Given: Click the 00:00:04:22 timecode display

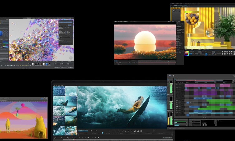Looking at the screenshot, I should pos(83,131).
